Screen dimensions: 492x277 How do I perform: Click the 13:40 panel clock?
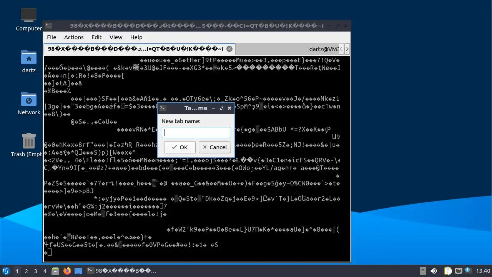click(x=483, y=271)
